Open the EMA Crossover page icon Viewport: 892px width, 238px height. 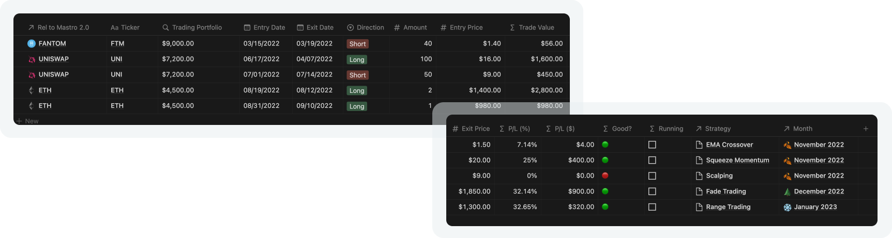point(699,145)
